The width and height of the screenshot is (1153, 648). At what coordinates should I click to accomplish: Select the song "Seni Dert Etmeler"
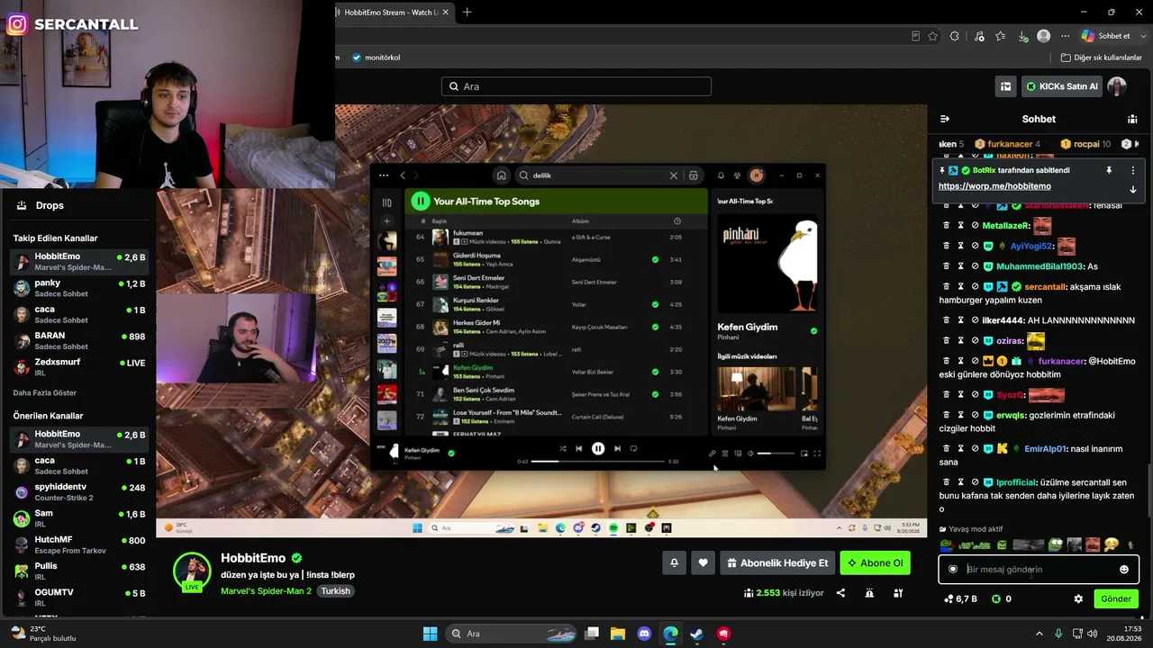[x=479, y=278]
